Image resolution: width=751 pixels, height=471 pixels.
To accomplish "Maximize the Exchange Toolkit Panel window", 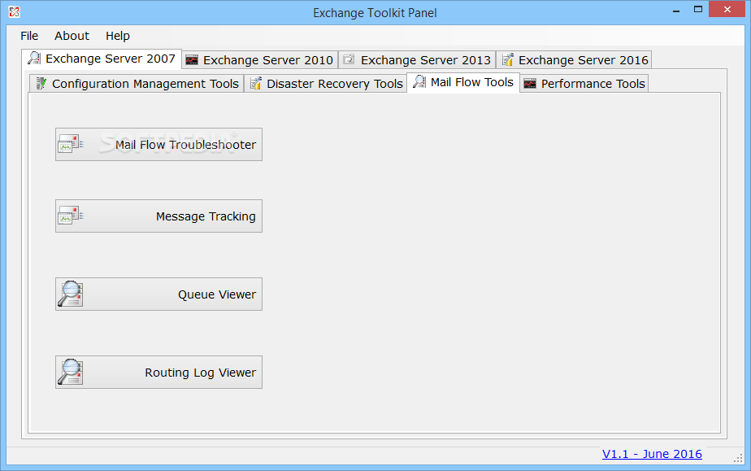I will tap(698, 10).
